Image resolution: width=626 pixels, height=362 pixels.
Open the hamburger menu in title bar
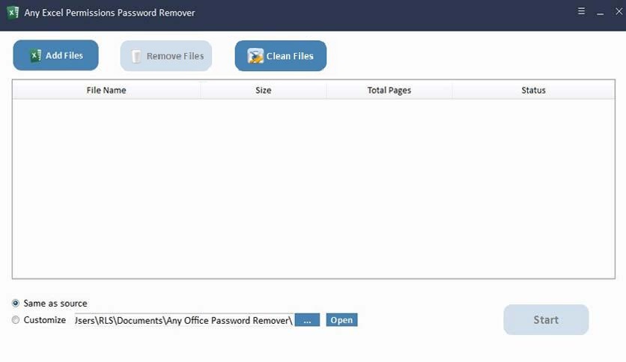pos(581,11)
